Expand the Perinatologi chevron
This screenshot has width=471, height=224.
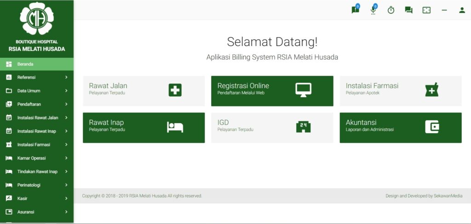click(x=66, y=185)
